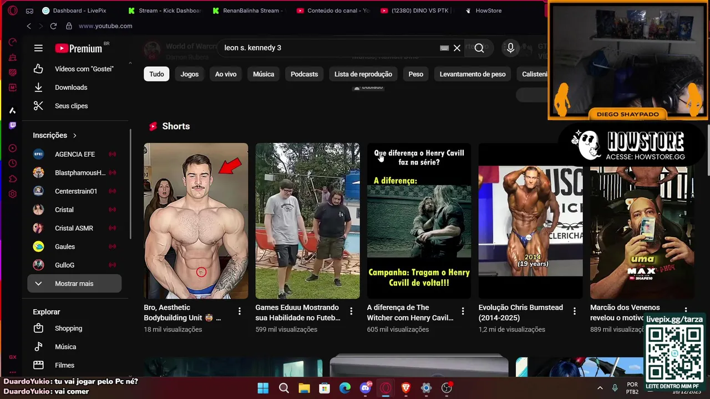This screenshot has height=399, width=710.
Task: Switch to Dashboard - LivePix browser tab
Action: (79, 11)
